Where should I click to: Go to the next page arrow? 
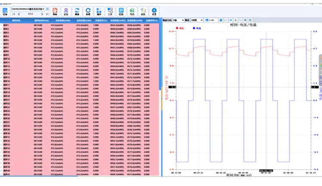click(42, 14)
